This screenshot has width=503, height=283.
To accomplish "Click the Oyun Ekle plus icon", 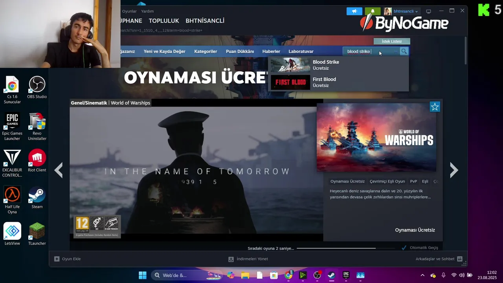I will [57, 259].
